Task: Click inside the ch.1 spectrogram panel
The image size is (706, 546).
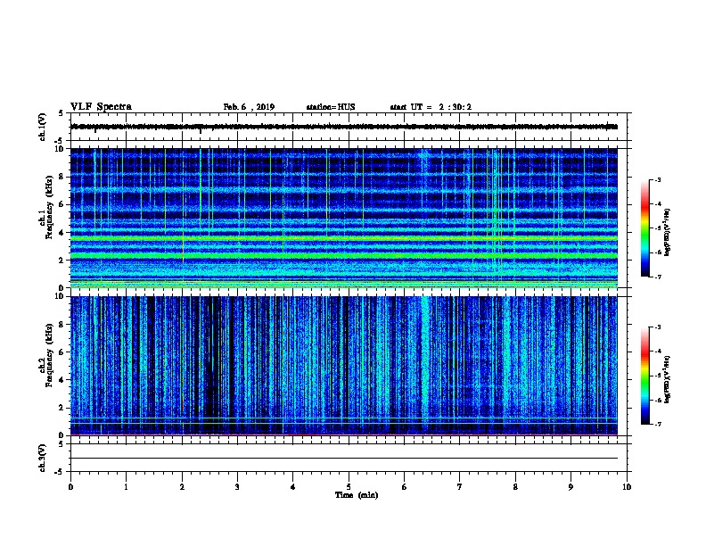Action: coord(344,218)
